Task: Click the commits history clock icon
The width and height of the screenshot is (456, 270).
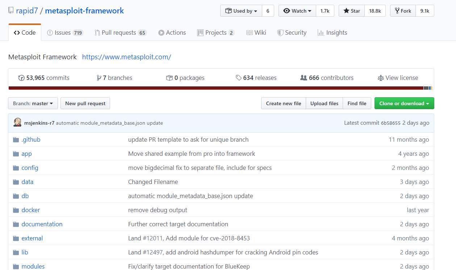Action: click(21, 78)
